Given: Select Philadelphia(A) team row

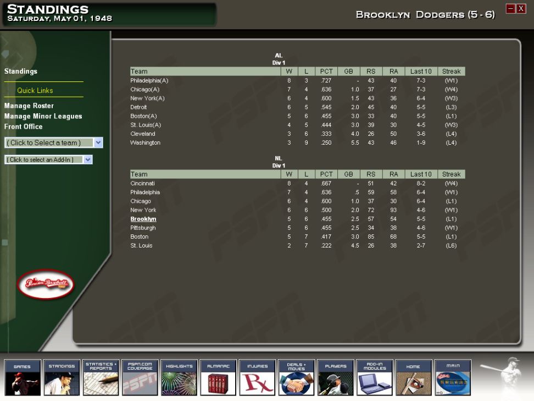Looking at the screenshot, I should 297,80.
